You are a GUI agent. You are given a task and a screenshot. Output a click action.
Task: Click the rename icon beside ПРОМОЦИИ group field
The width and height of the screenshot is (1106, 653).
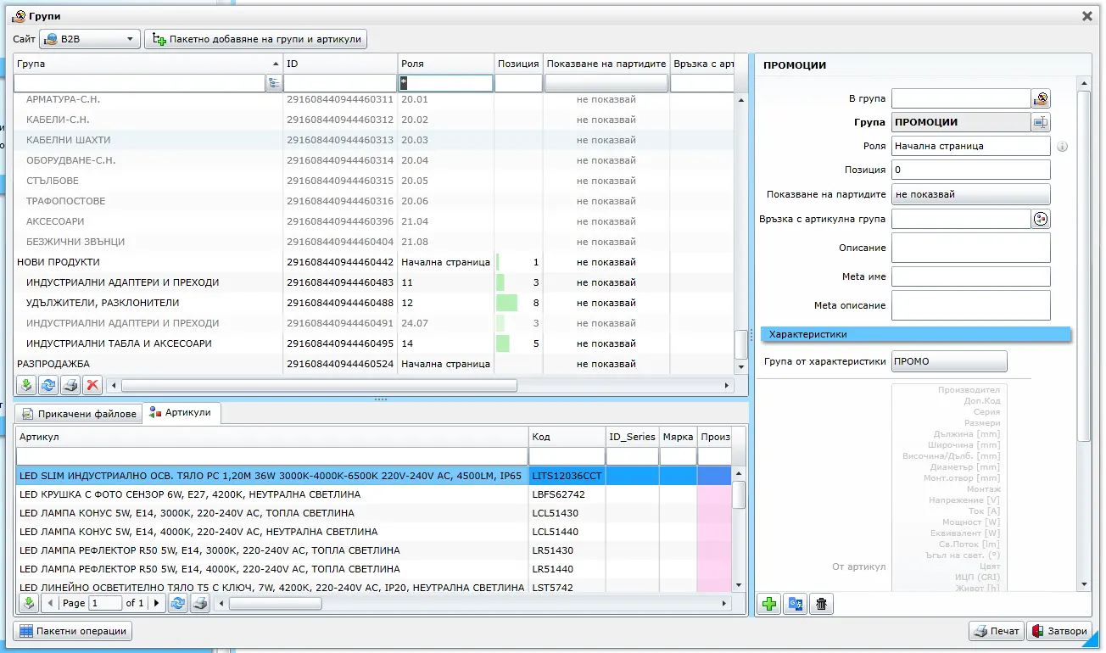click(1041, 122)
